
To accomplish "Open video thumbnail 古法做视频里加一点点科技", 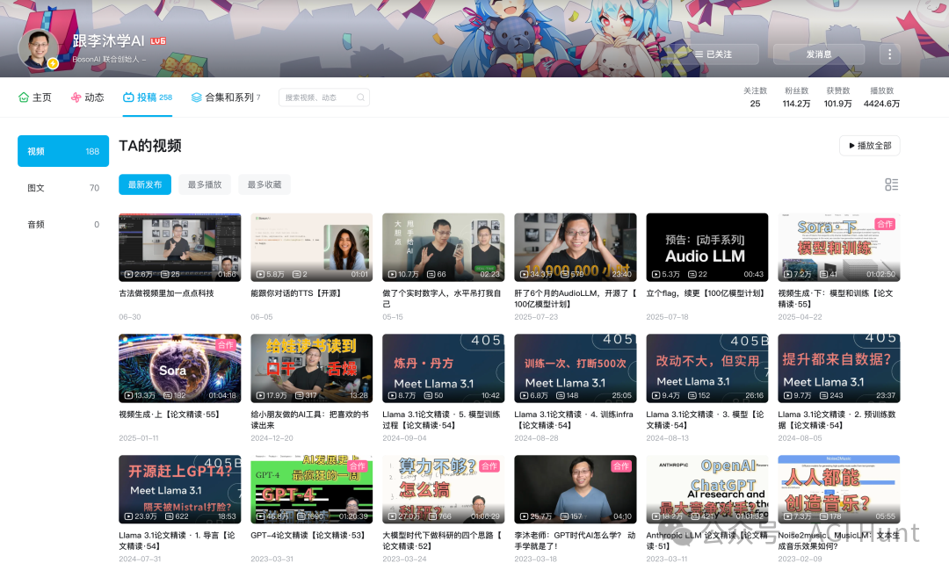I will pos(180,247).
